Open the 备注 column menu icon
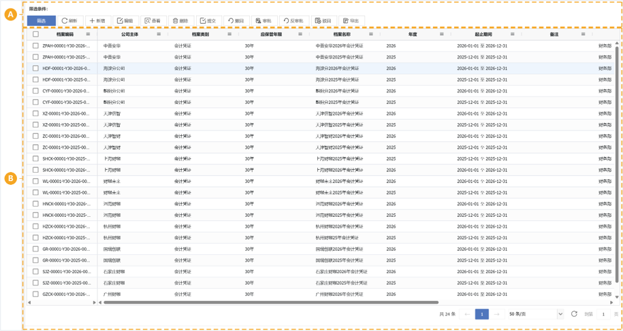This screenshot has width=623, height=331. click(x=584, y=34)
